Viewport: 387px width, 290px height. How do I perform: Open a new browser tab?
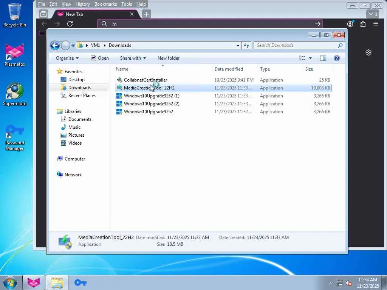pos(146,14)
